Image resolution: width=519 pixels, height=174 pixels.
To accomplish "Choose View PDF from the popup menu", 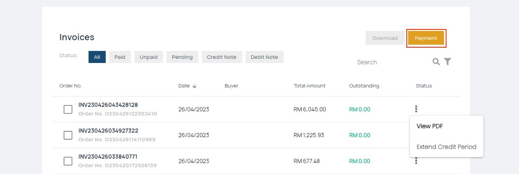I will click(x=430, y=126).
